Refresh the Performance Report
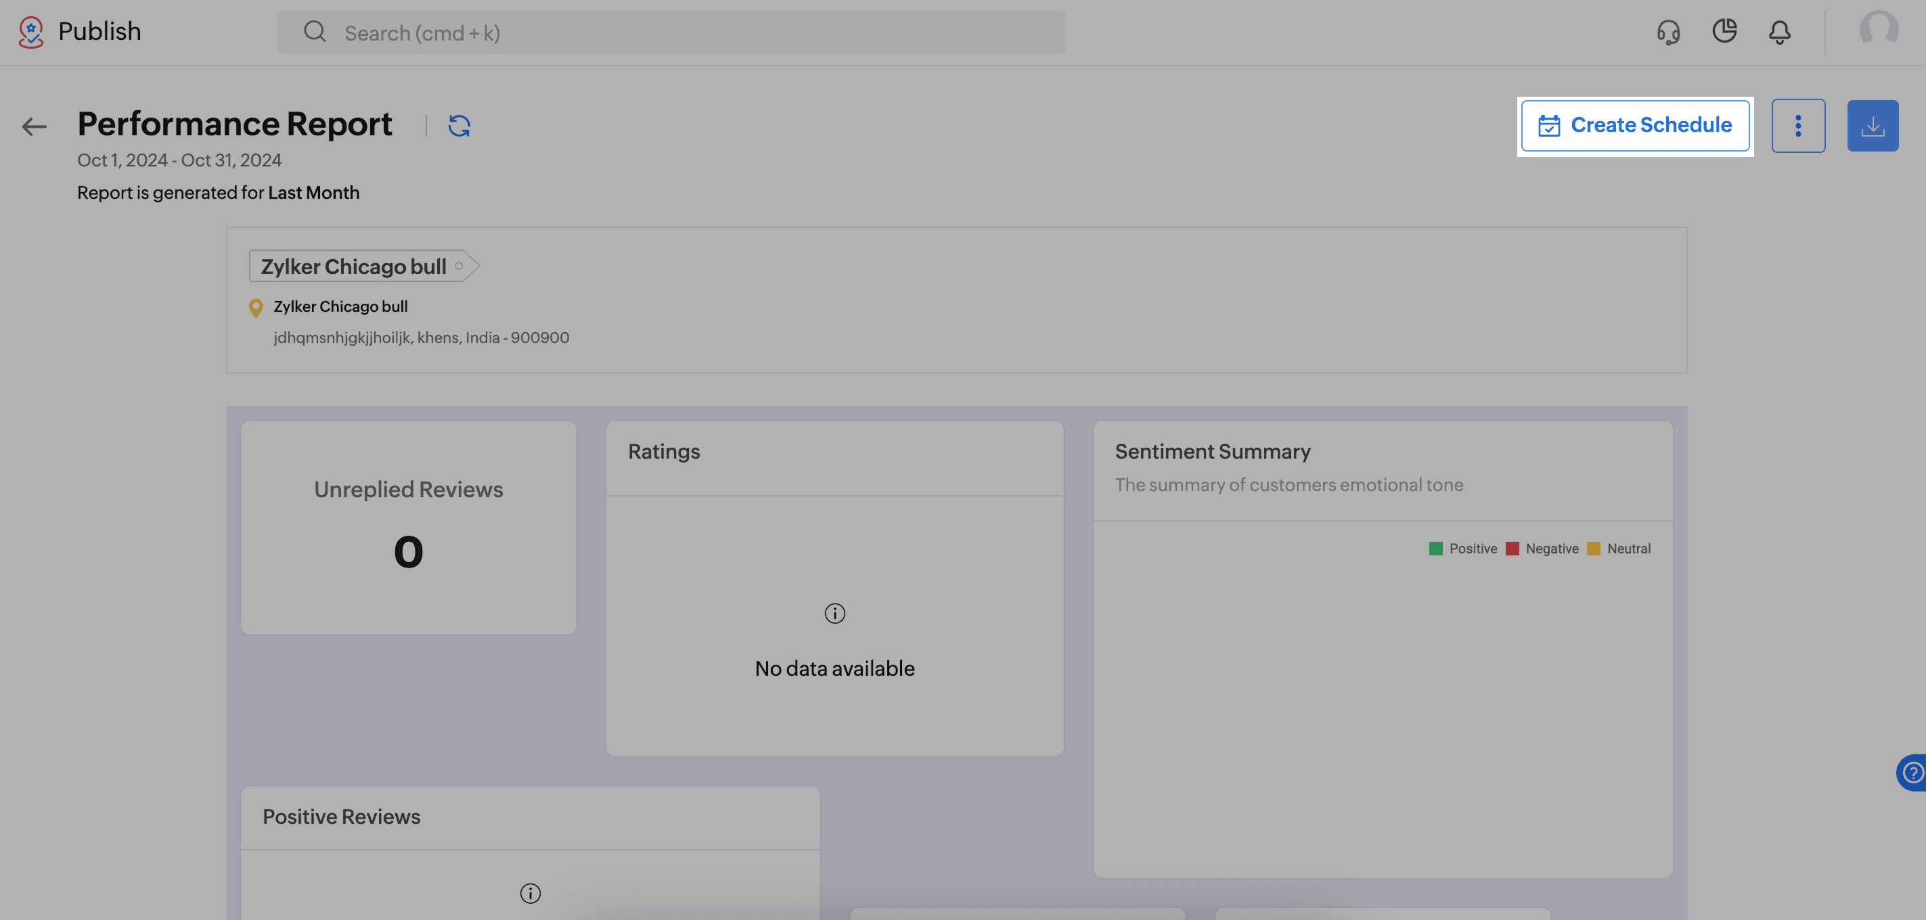 tap(459, 126)
